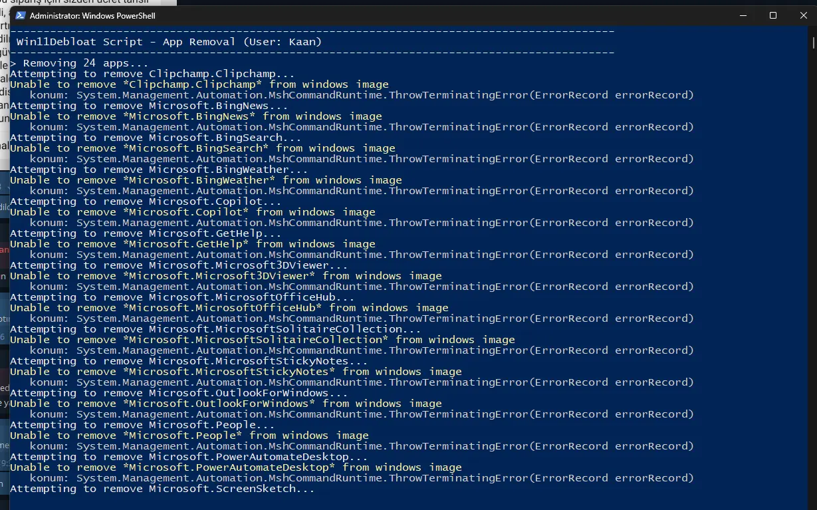817x510 pixels.
Task: Click 'Unable to remove *Microsoft.Microsoft3DViewer*' warning line
Action: [x=226, y=276]
